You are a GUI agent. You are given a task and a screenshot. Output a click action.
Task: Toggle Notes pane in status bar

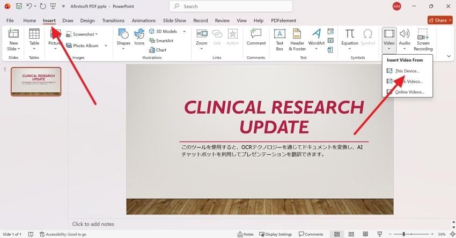coord(245,234)
